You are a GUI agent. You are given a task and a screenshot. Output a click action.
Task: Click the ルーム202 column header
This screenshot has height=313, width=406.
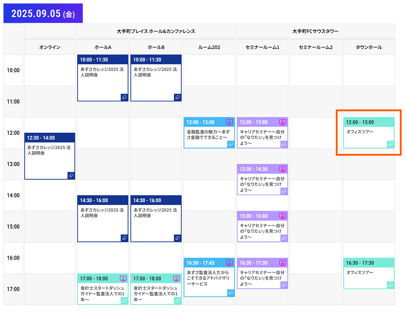[x=209, y=47]
